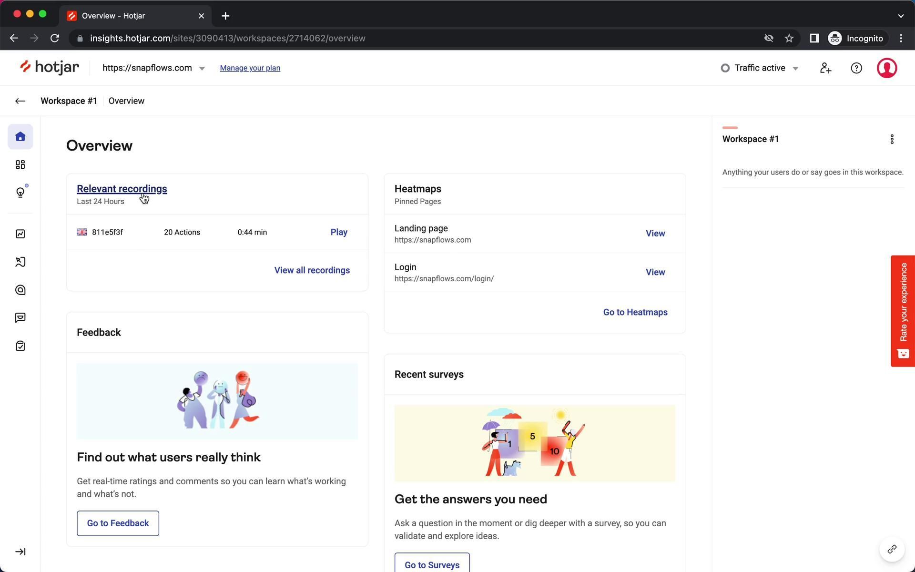The width and height of the screenshot is (915, 572).
Task: Open the Dashboards icon in sidebar
Action: coord(20,164)
